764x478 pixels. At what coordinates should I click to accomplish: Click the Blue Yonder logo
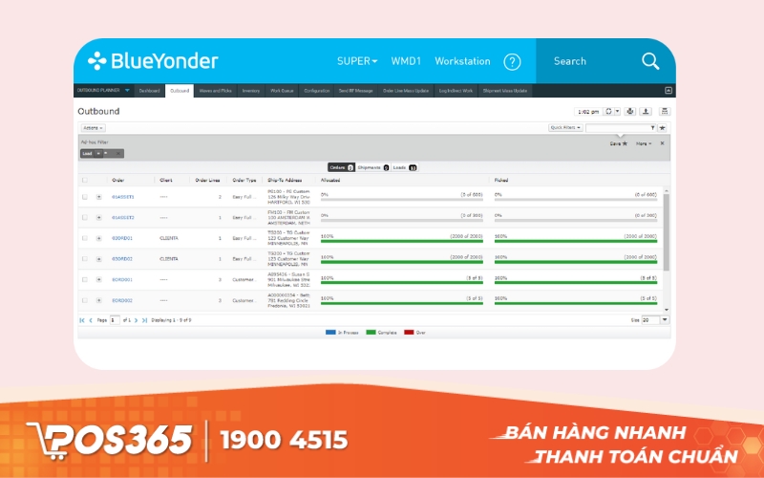[x=153, y=61]
